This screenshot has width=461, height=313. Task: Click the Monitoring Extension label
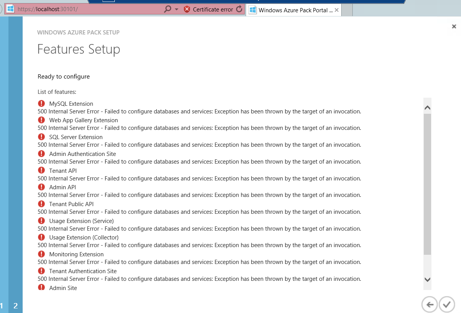(76, 254)
